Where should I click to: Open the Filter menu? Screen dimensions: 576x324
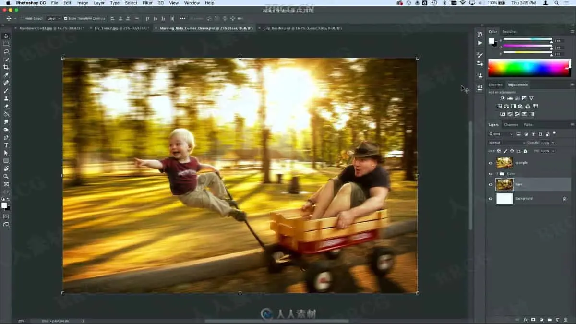point(147,3)
